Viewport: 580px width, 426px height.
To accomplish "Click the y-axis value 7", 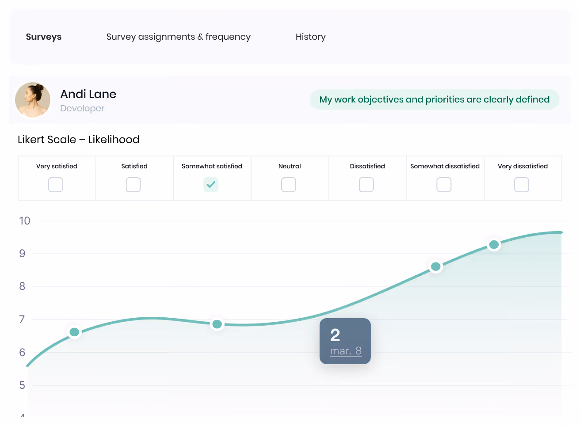I will coord(22,319).
